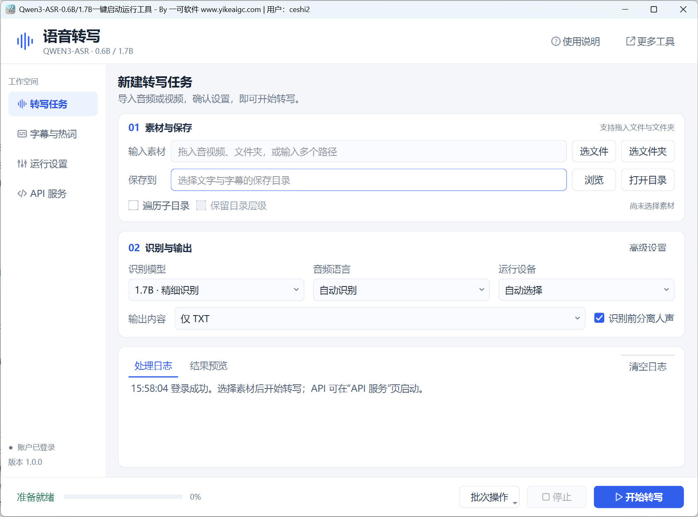Click the 工作空间 sidebar label
Screen dimensions: 698x517
(x=23, y=81)
